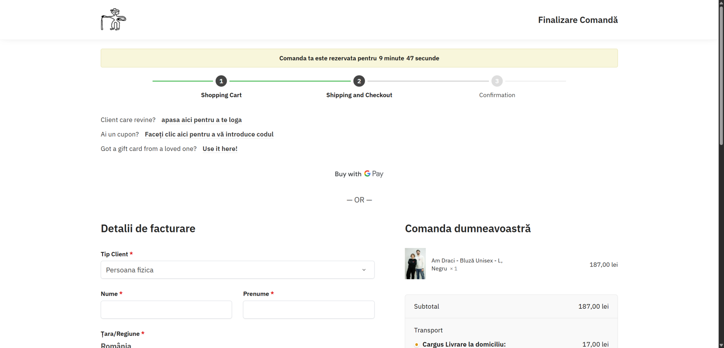Click the Google Pay logo icon
The width and height of the screenshot is (724, 348).
click(374, 174)
